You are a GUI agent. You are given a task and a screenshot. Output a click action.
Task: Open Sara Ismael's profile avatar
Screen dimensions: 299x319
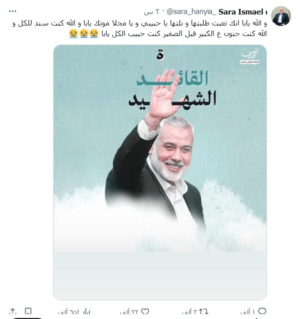click(x=281, y=16)
